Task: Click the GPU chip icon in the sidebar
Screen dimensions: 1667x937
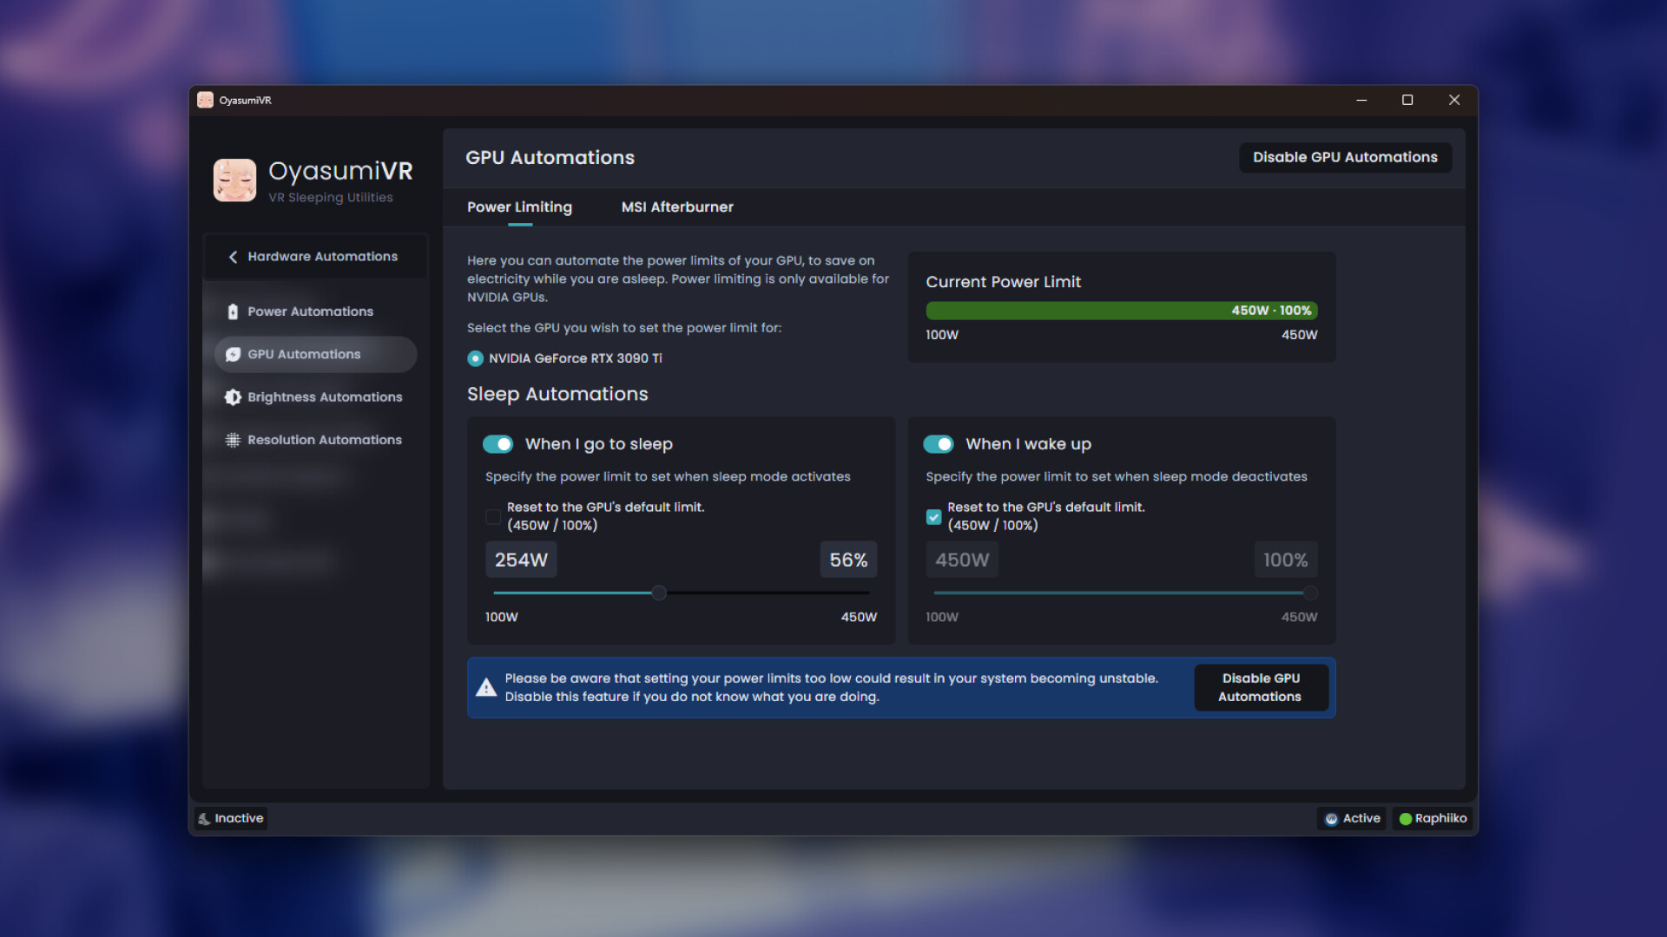Action: pyautogui.click(x=232, y=354)
